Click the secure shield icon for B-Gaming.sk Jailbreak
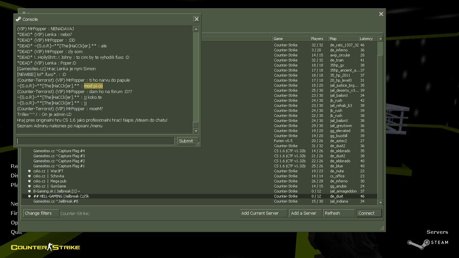 [30, 191]
